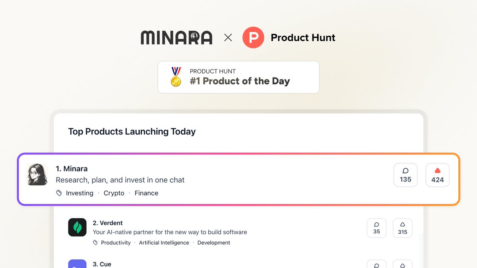
Task: Click the tag icon beside Productivity
Action: pos(95,243)
